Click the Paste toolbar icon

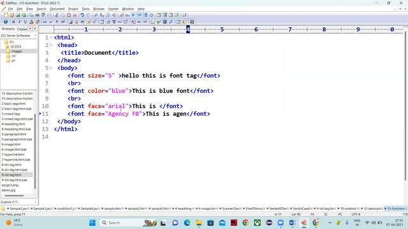tap(69, 15)
